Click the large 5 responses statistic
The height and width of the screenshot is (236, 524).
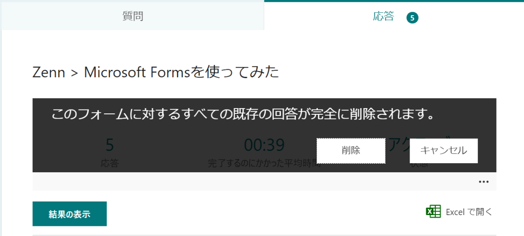click(110, 145)
